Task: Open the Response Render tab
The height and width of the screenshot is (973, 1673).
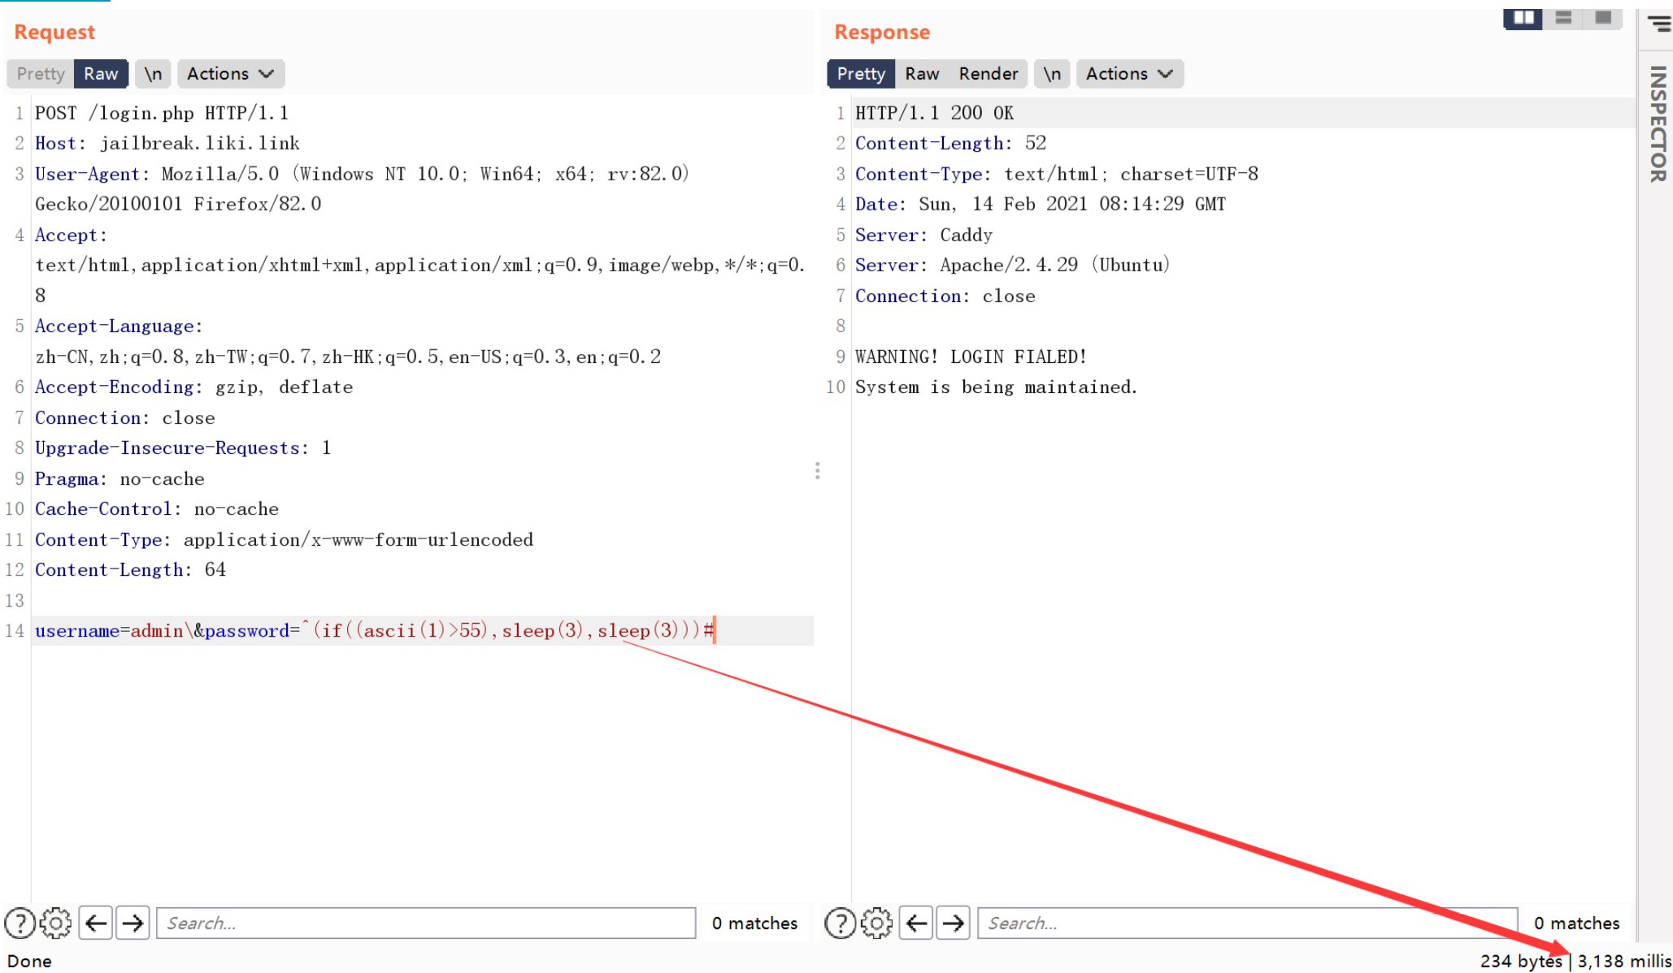Action: pos(988,74)
